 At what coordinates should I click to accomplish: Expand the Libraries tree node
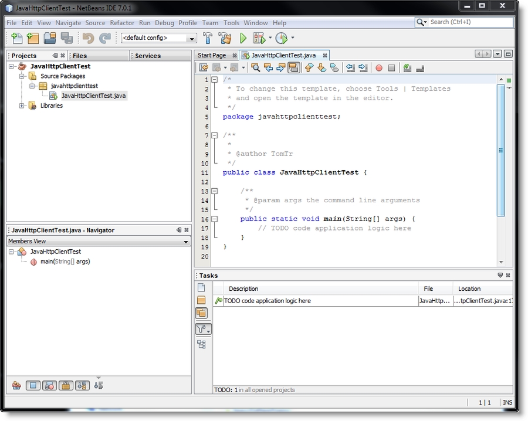point(22,106)
